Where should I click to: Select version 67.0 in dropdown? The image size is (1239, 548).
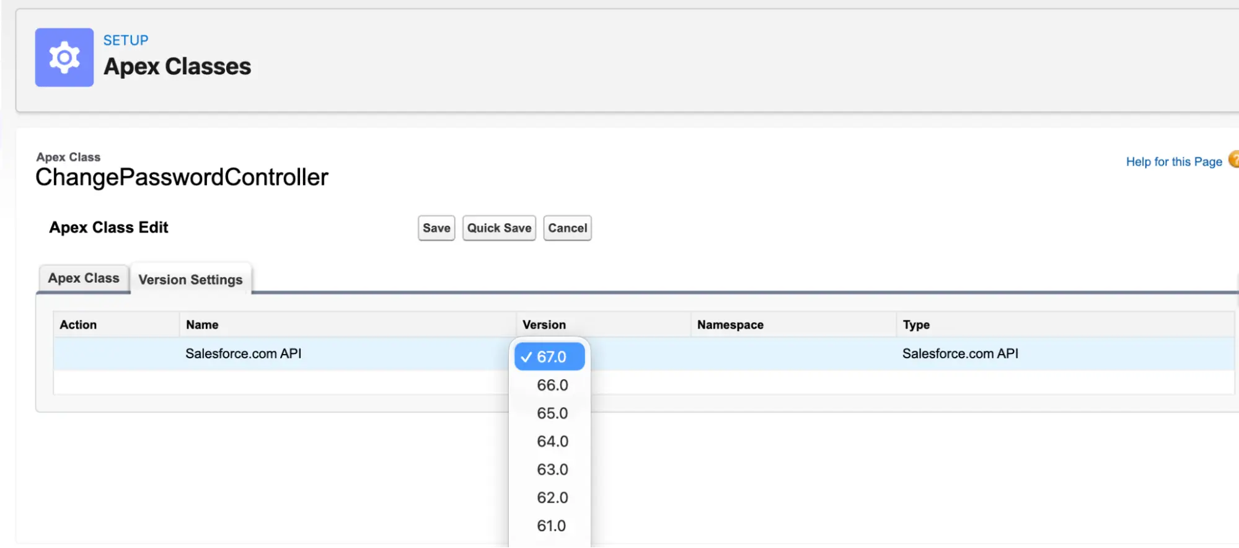pyautogui.click(x=550, y=357)
